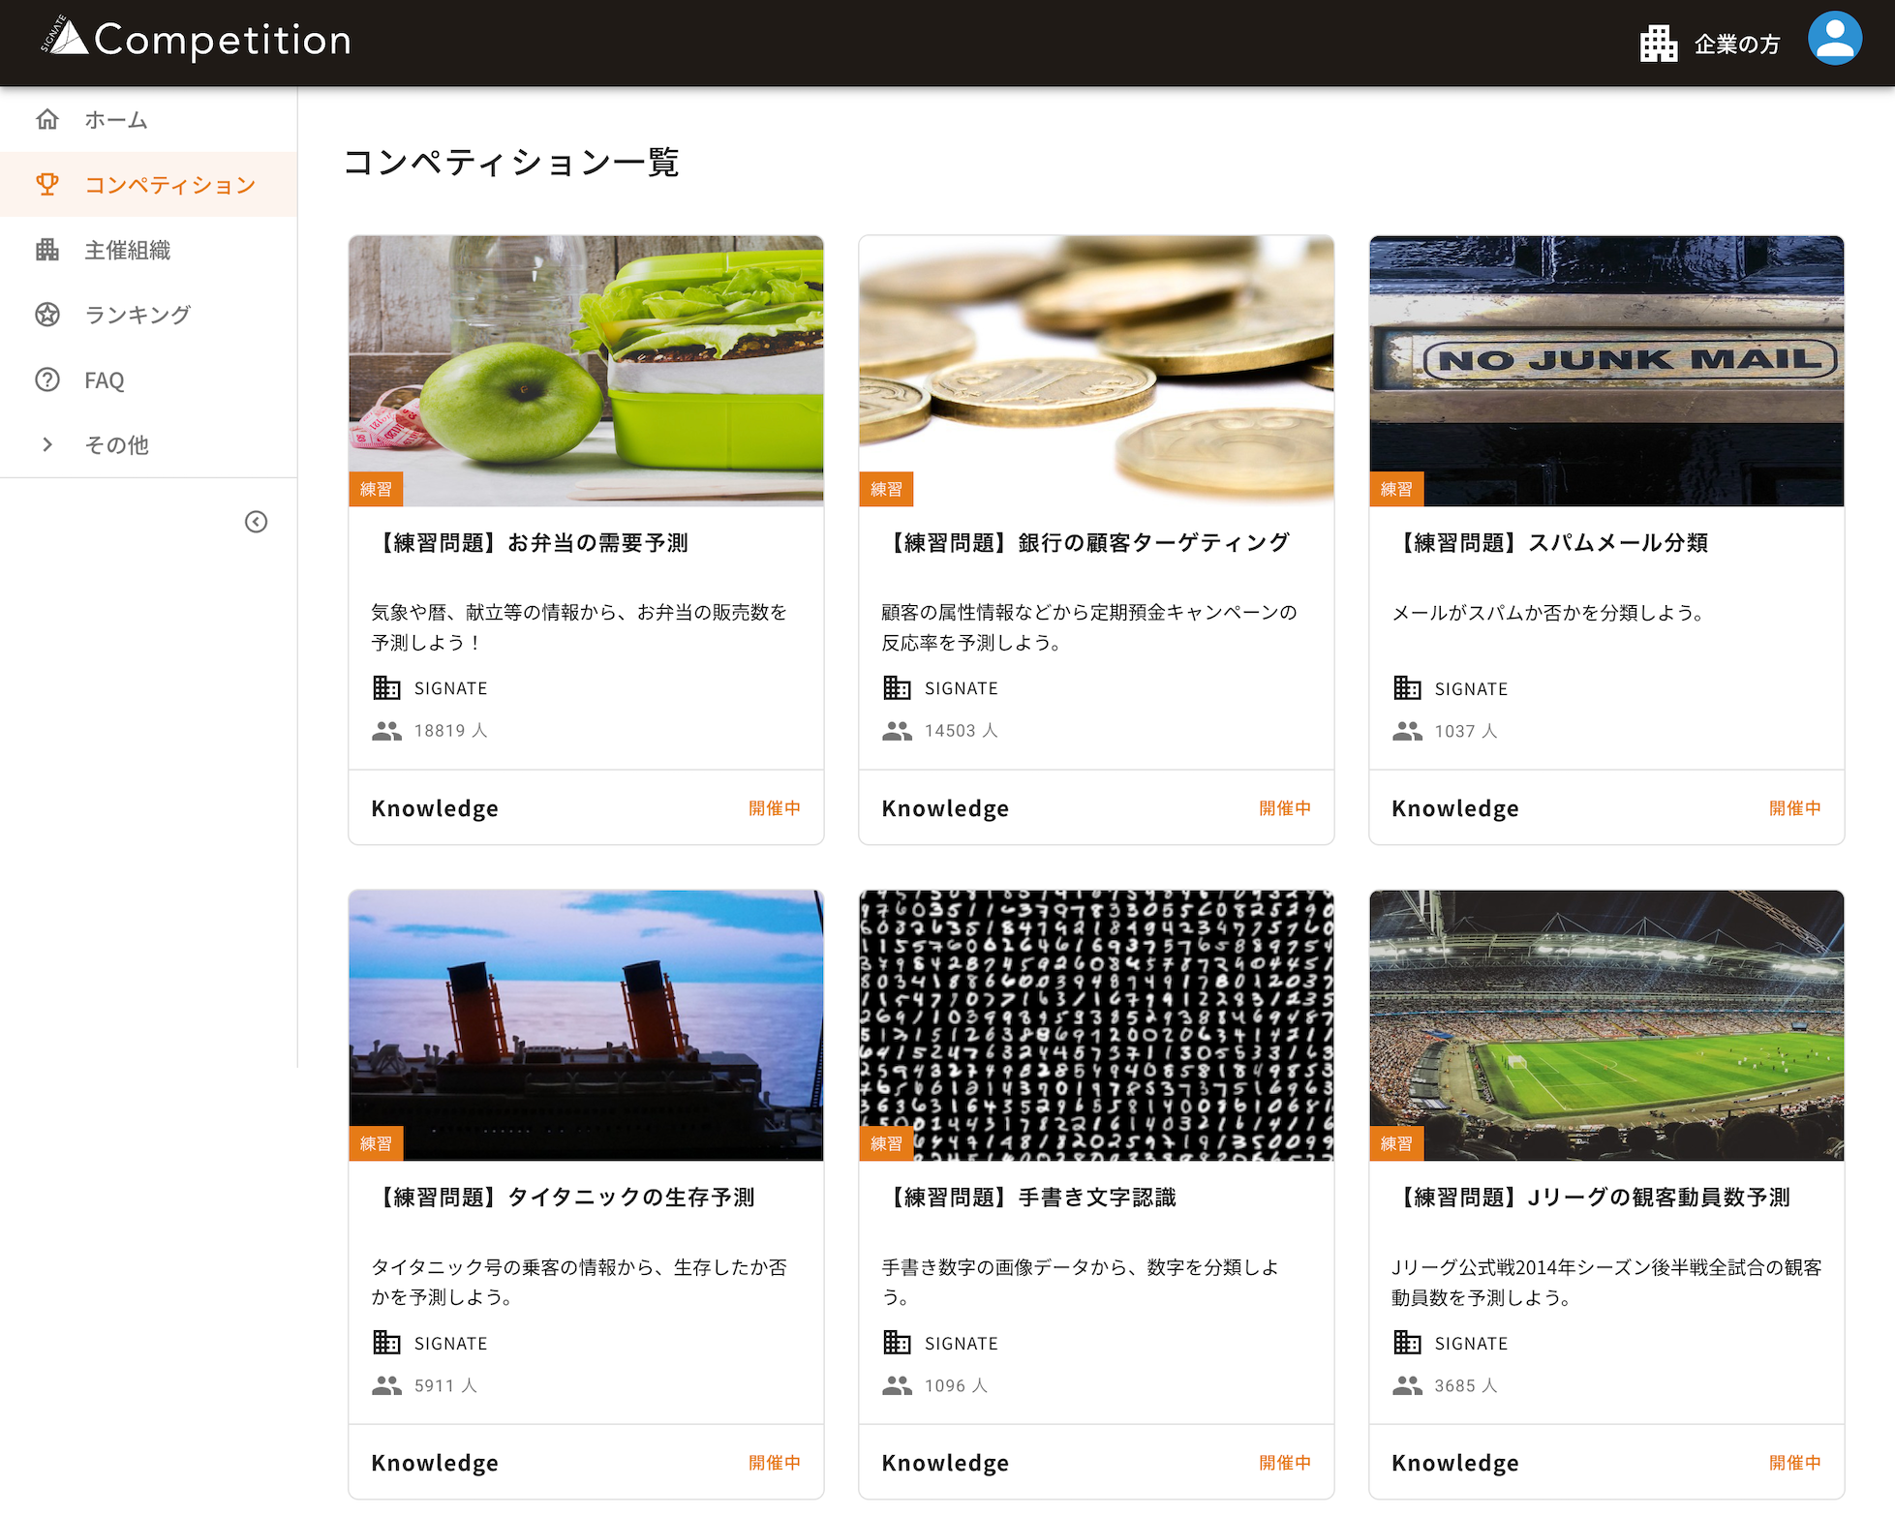Expand the その他 menu chevron
This screenshot has width=1895, height=1517.
pyautogui.click(x=47, y=444)
